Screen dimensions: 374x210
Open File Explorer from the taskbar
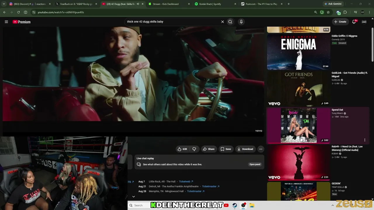pyautogui.click(x=252, y=205)
